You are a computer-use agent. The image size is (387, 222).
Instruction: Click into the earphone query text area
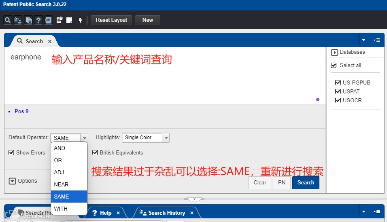tap(165, 76)
